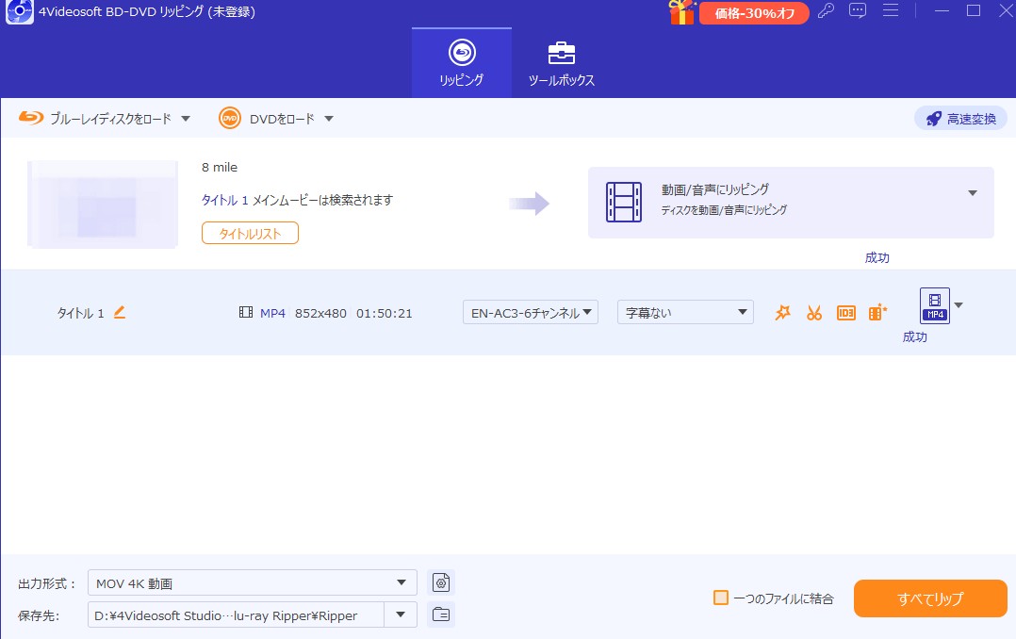Open the ID3 metadata editor icon
The height and width of the screenshot is (639, 1016).
pos(846,313)
